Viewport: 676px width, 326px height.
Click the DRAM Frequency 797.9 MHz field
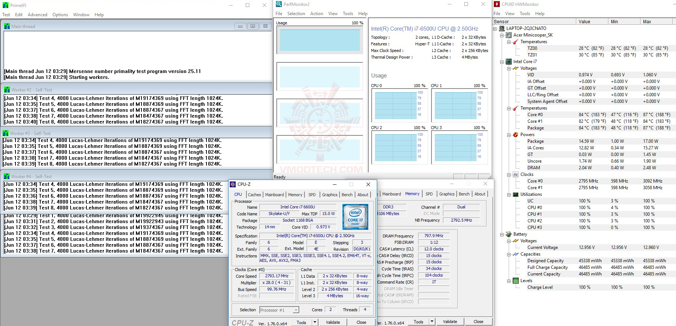[434, 236]
